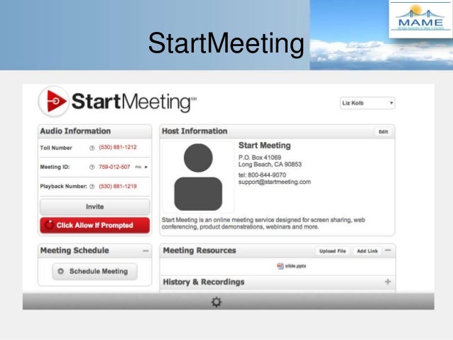The height and width of the screenshot is (340, 453).
Task: Click the P.O. Box 41069 address line
Action: (x=260, y=158)
